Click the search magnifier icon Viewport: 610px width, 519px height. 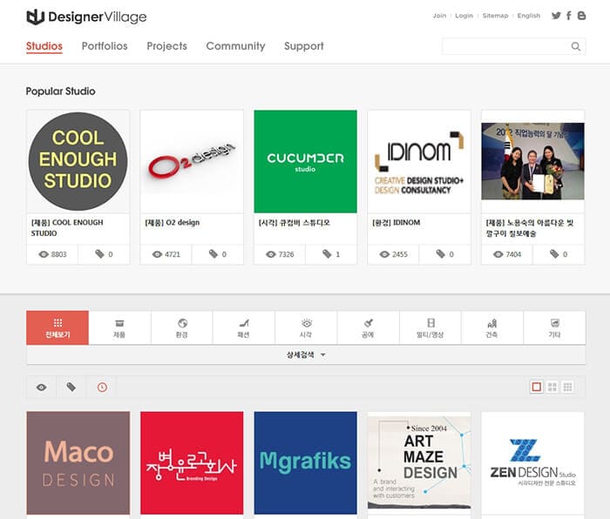click(576, 47)
